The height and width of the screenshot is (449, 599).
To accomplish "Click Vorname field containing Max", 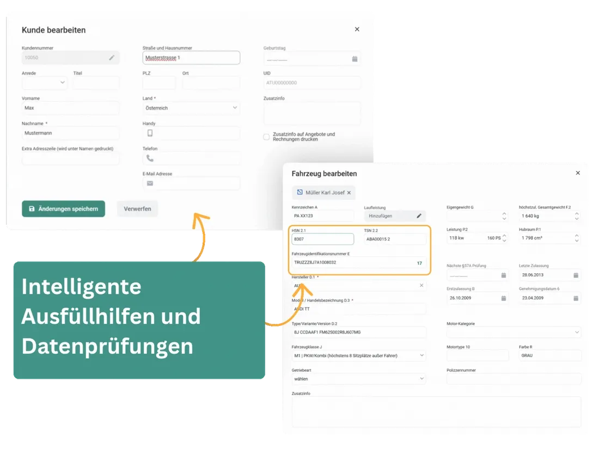I will [70, 108].
